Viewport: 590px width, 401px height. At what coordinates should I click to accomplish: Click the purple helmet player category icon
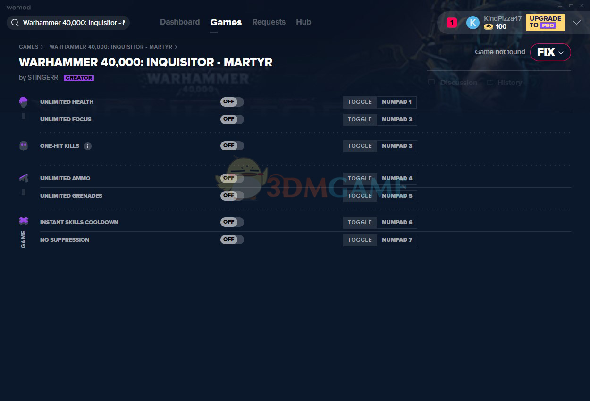(x=24, y=102)
